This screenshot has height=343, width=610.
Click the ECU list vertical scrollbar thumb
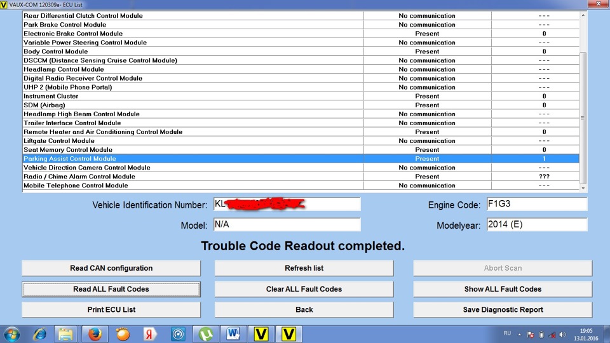(x=583, y=118)
